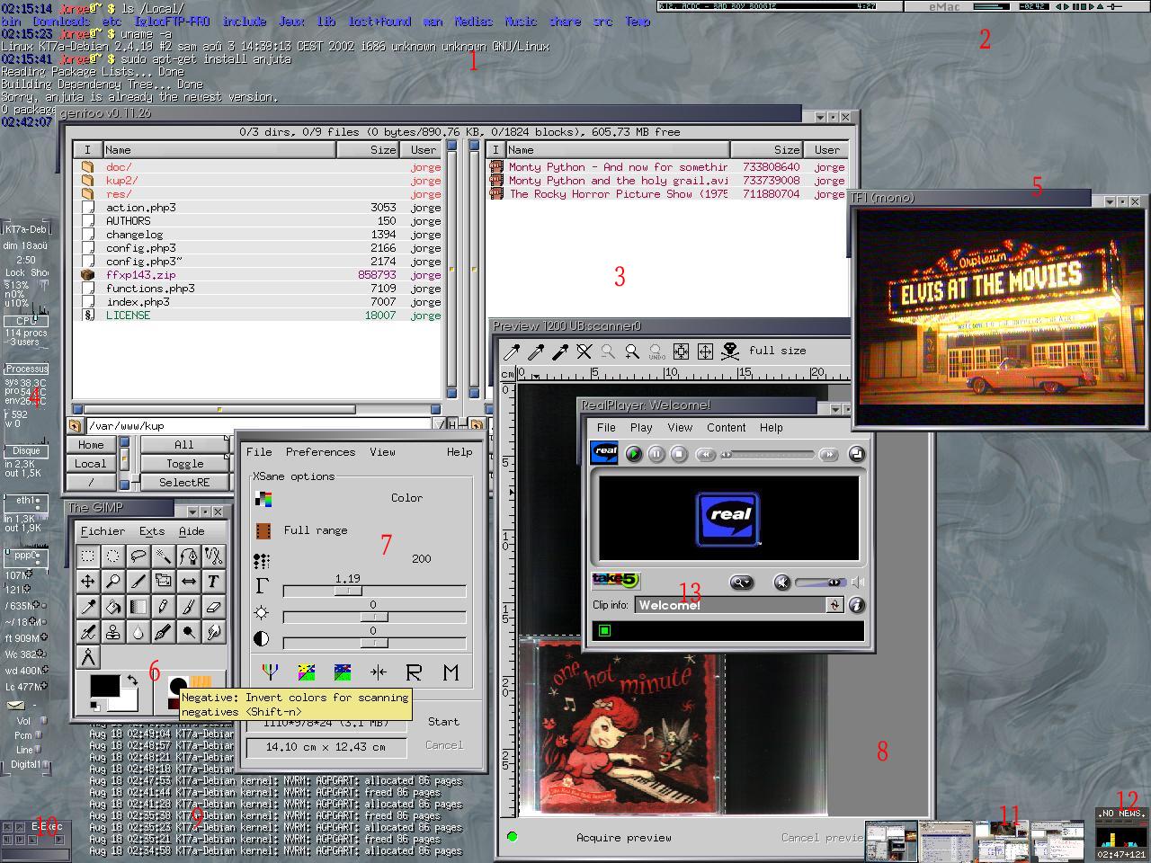Pick the Lasso free-select tool in GIMP
This screenshot has height=863, width=1151.
coord(138,556)
